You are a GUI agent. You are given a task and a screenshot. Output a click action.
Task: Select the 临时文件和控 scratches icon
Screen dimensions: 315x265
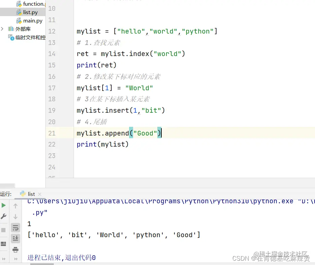coord(11,37)
